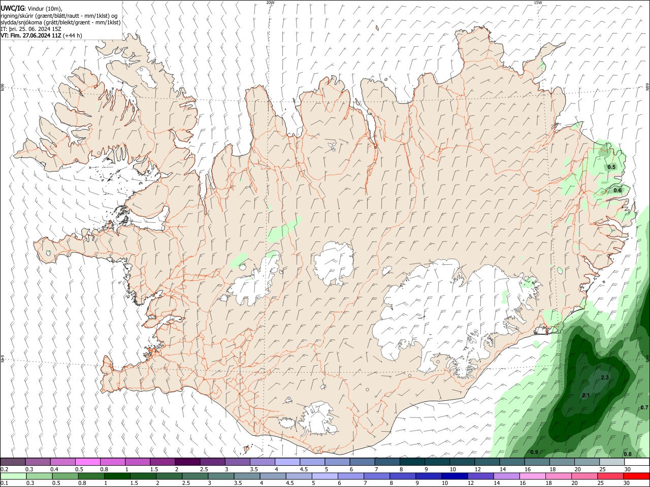The height and width of the screenshot is (487, 650).
Task: Click the 0.9 value above the lower legend
Action: tap(534, 452)
